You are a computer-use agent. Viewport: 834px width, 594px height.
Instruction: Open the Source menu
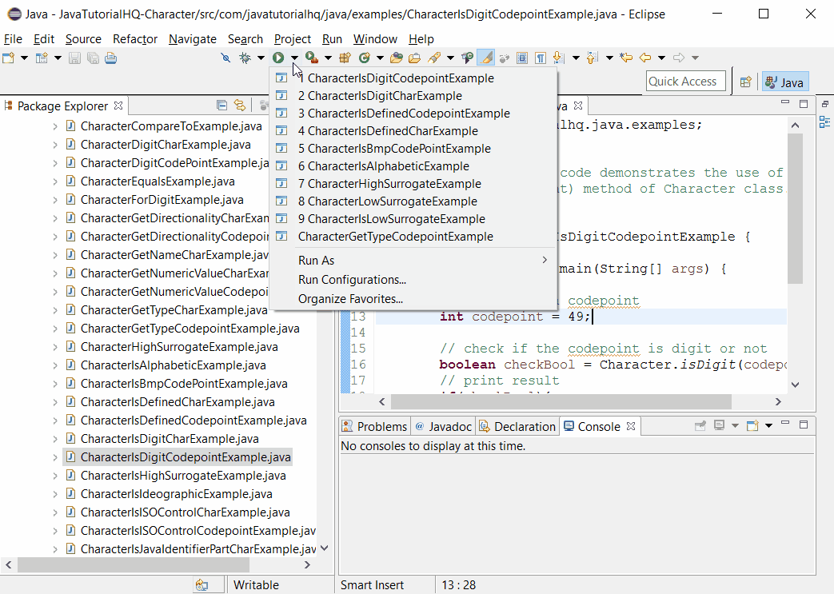(83, 38)
